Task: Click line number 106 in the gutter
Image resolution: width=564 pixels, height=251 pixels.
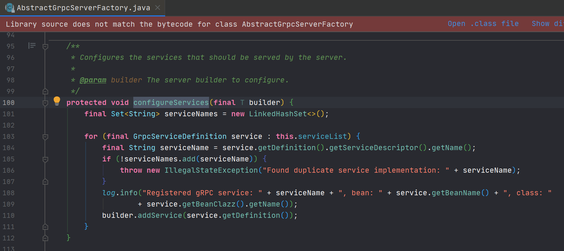Action: click(x=9, y=170)
